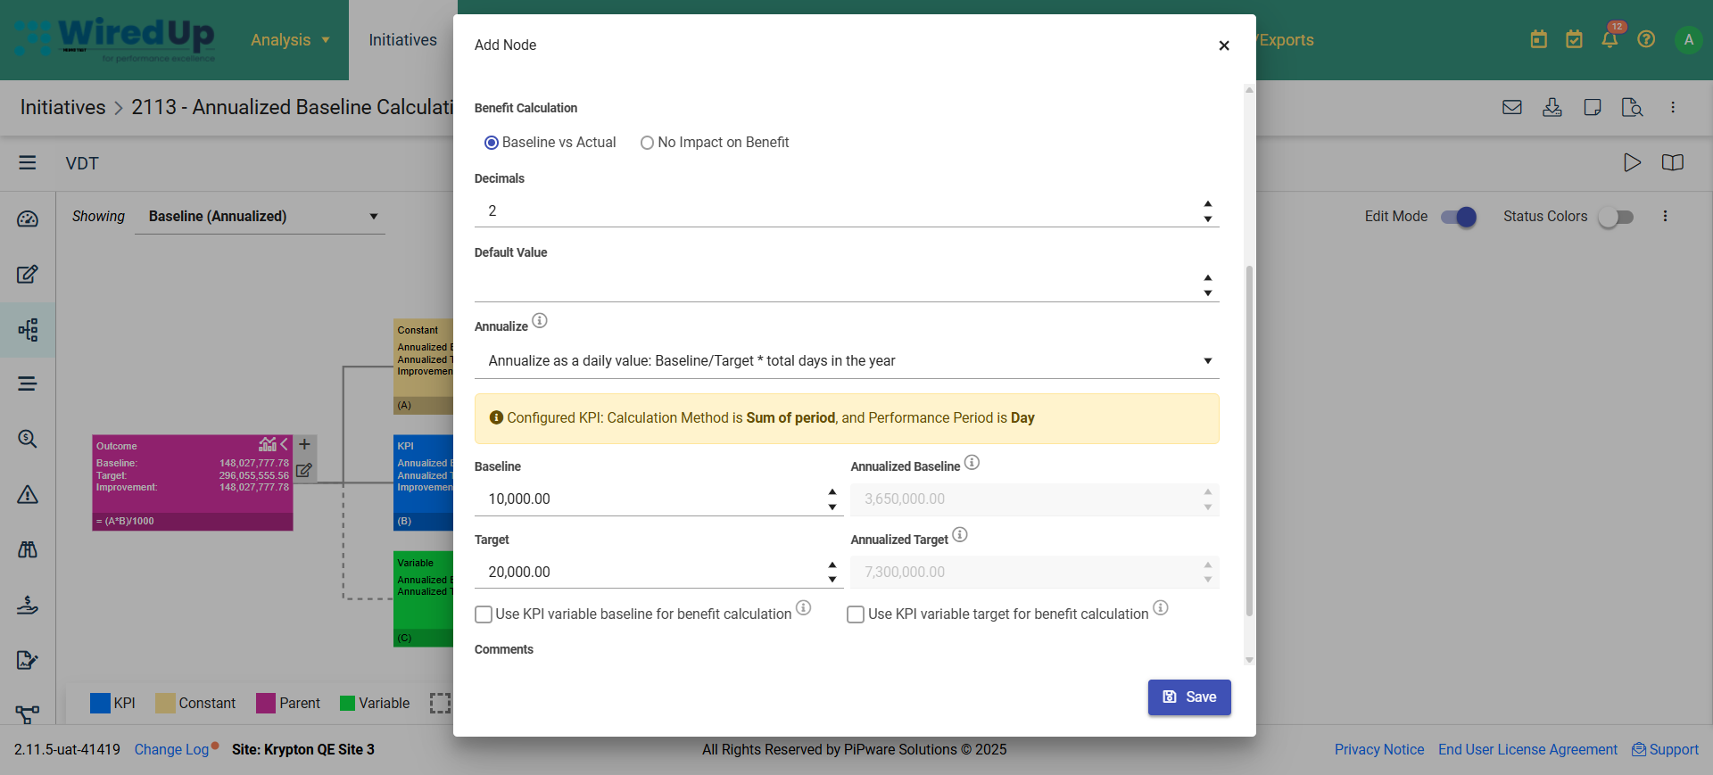Viewport: 1713px width, 775px height.
Task: Open the Privacy Notice link
Action: (x=1379, y=750)
